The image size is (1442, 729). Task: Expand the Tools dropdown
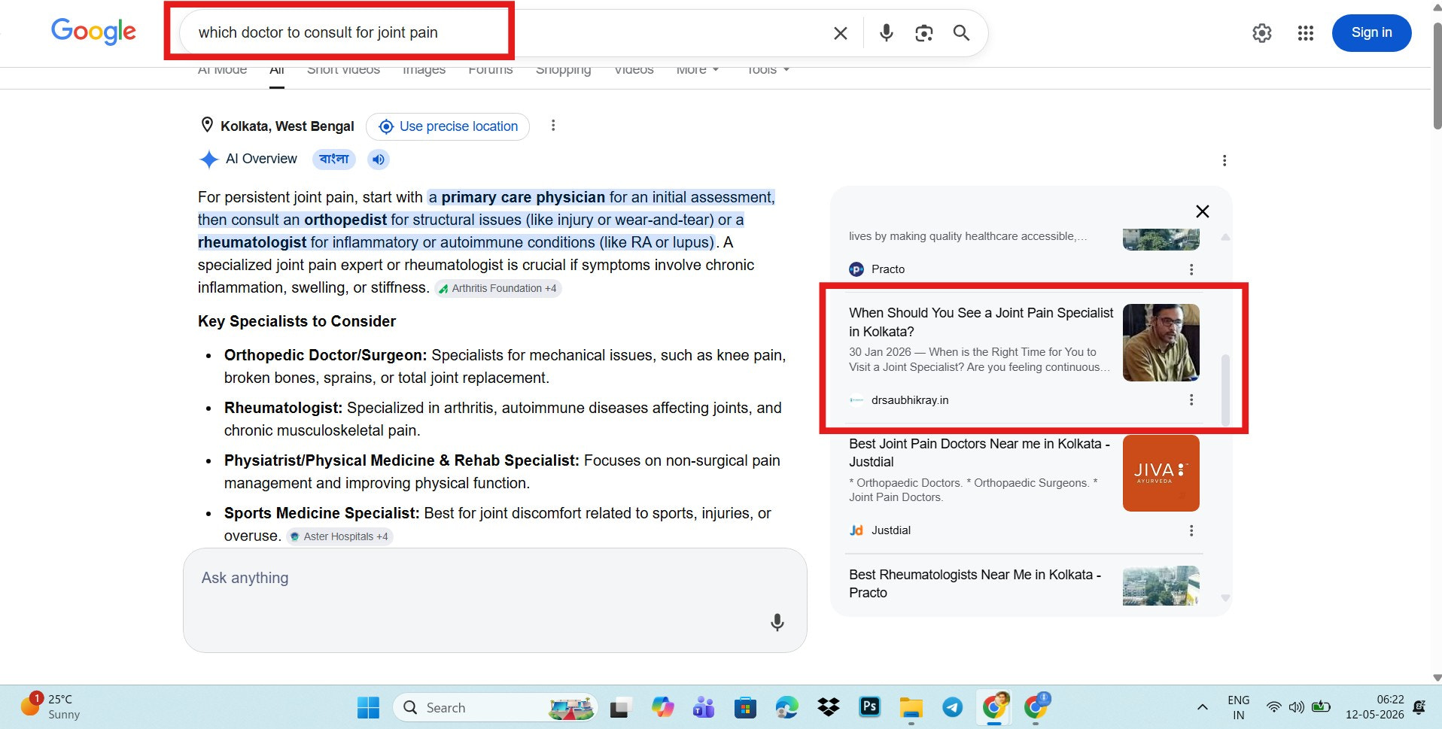click(768, 70)
